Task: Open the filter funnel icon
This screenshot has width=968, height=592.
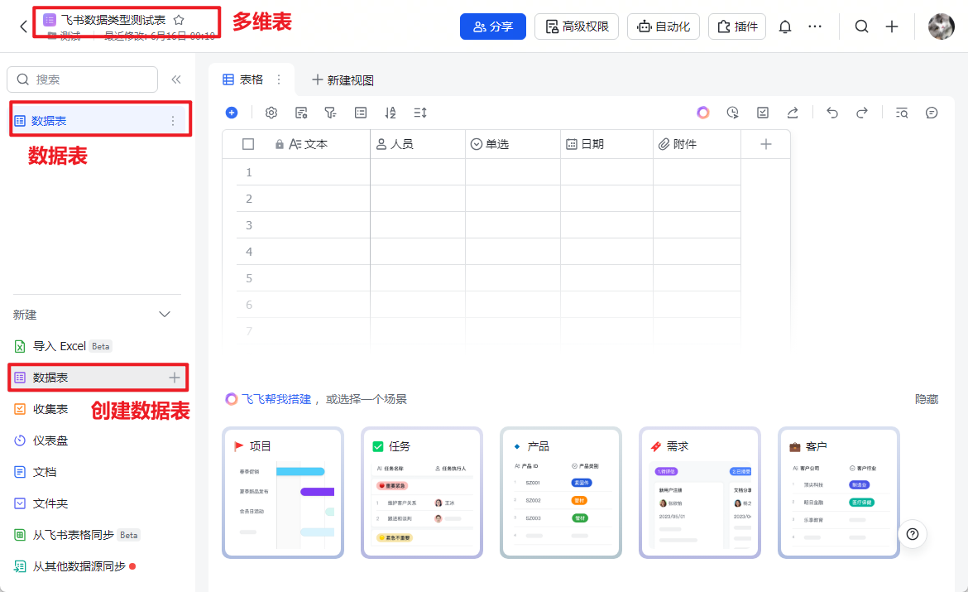Action: click(x=330, y=113)
